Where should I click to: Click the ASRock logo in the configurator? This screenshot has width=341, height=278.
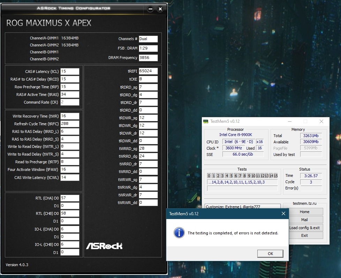coord(104,246)
